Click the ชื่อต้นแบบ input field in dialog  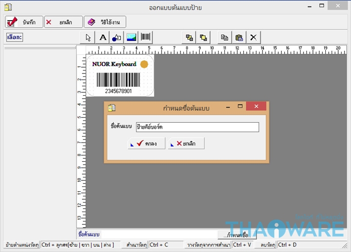[197, 127]
